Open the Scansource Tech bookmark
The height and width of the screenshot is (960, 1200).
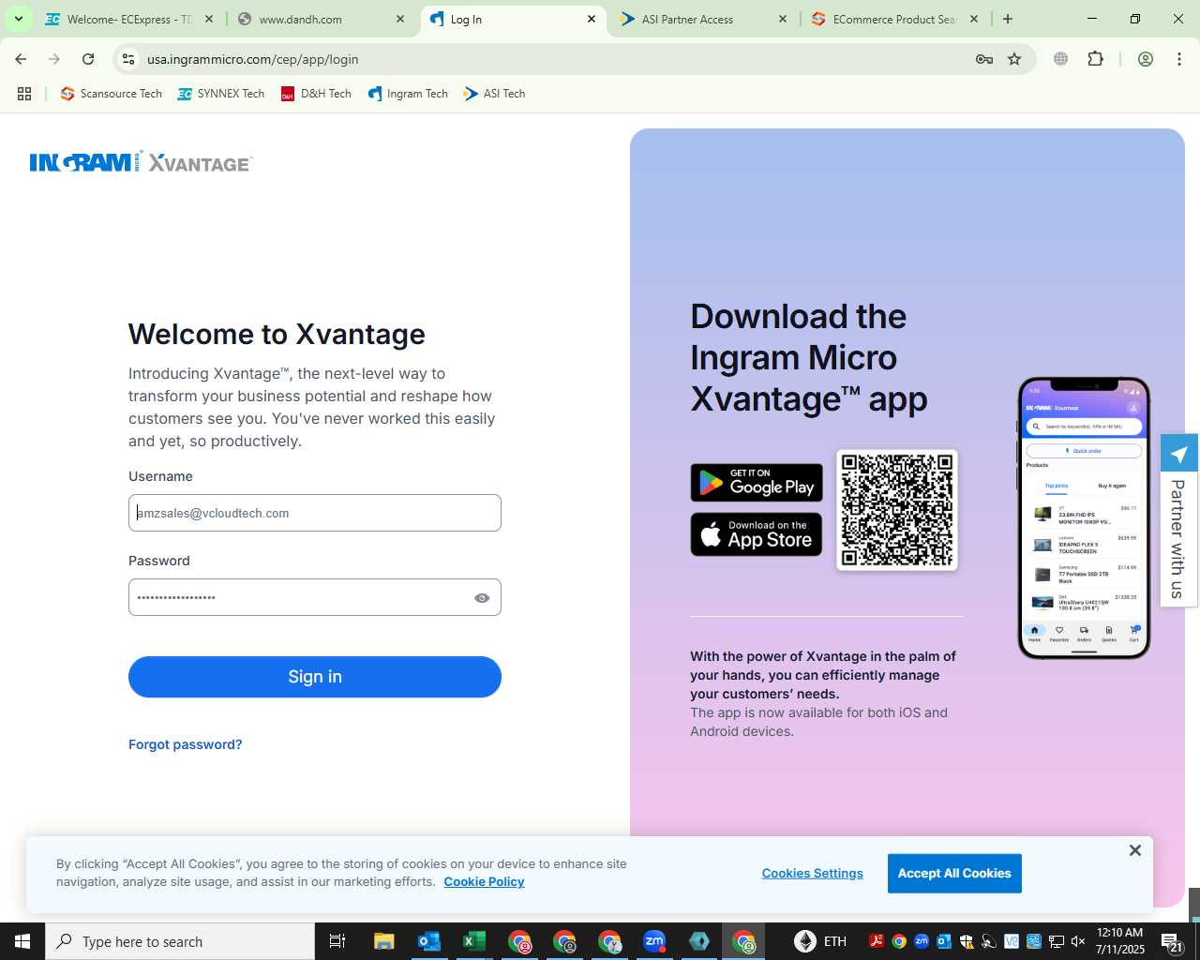pos(111,94)
